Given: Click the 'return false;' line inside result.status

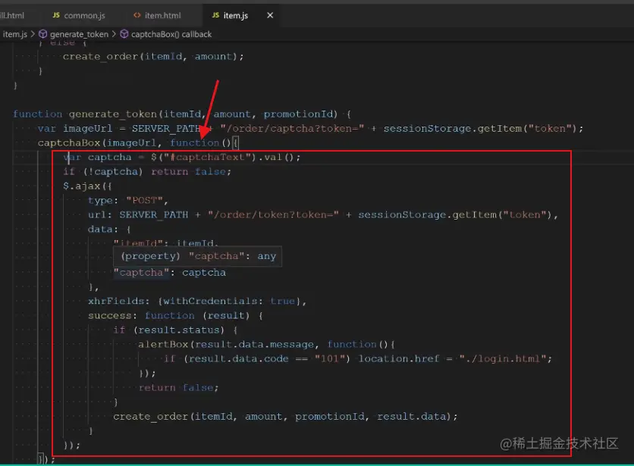Looking at the screenshot, I should pyautogui.click(x=179, y=388).
